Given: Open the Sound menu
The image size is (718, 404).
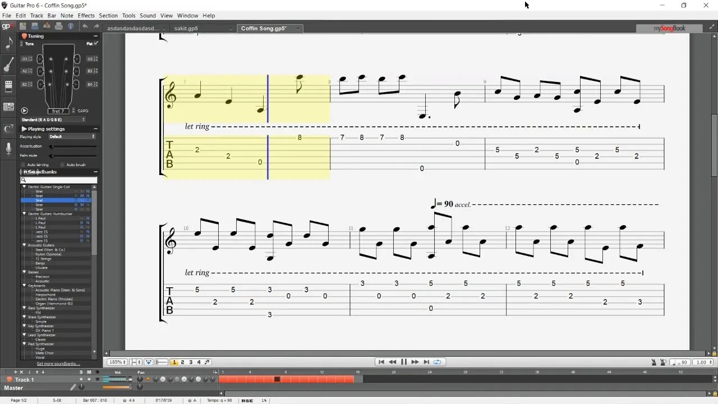Looking at the screenshot, I should pyautogui.click(x=148, y=16).
